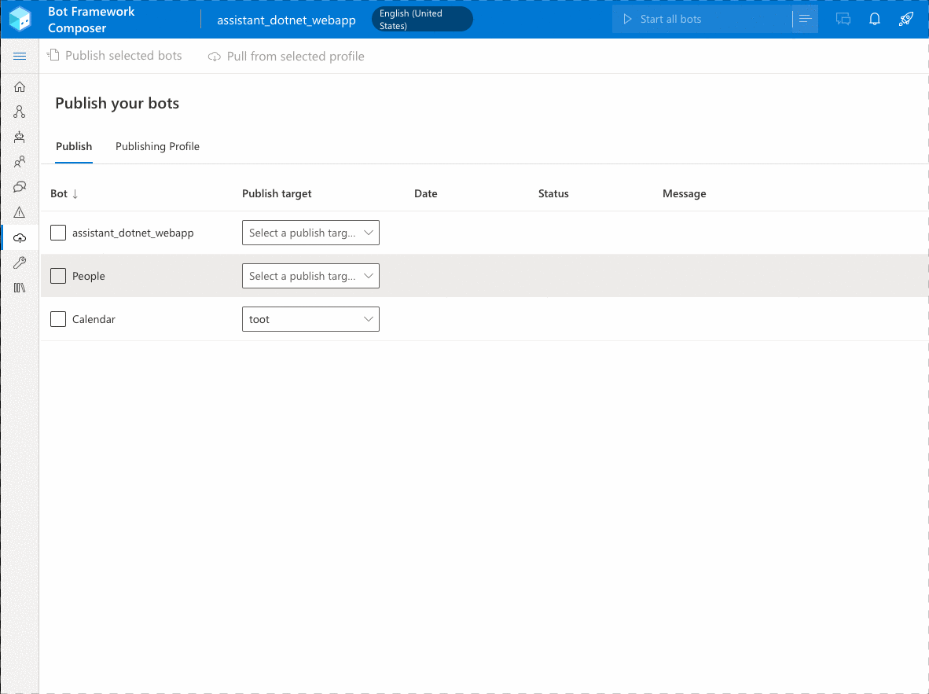Open the Design flow icon in sidebar
This screenshot has width=929, height=694.
[x=20, y=112]
